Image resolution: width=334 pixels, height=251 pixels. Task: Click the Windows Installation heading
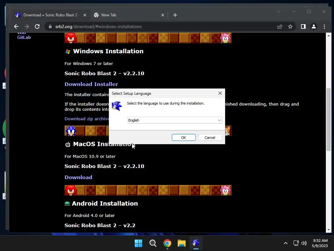(108, 51)
